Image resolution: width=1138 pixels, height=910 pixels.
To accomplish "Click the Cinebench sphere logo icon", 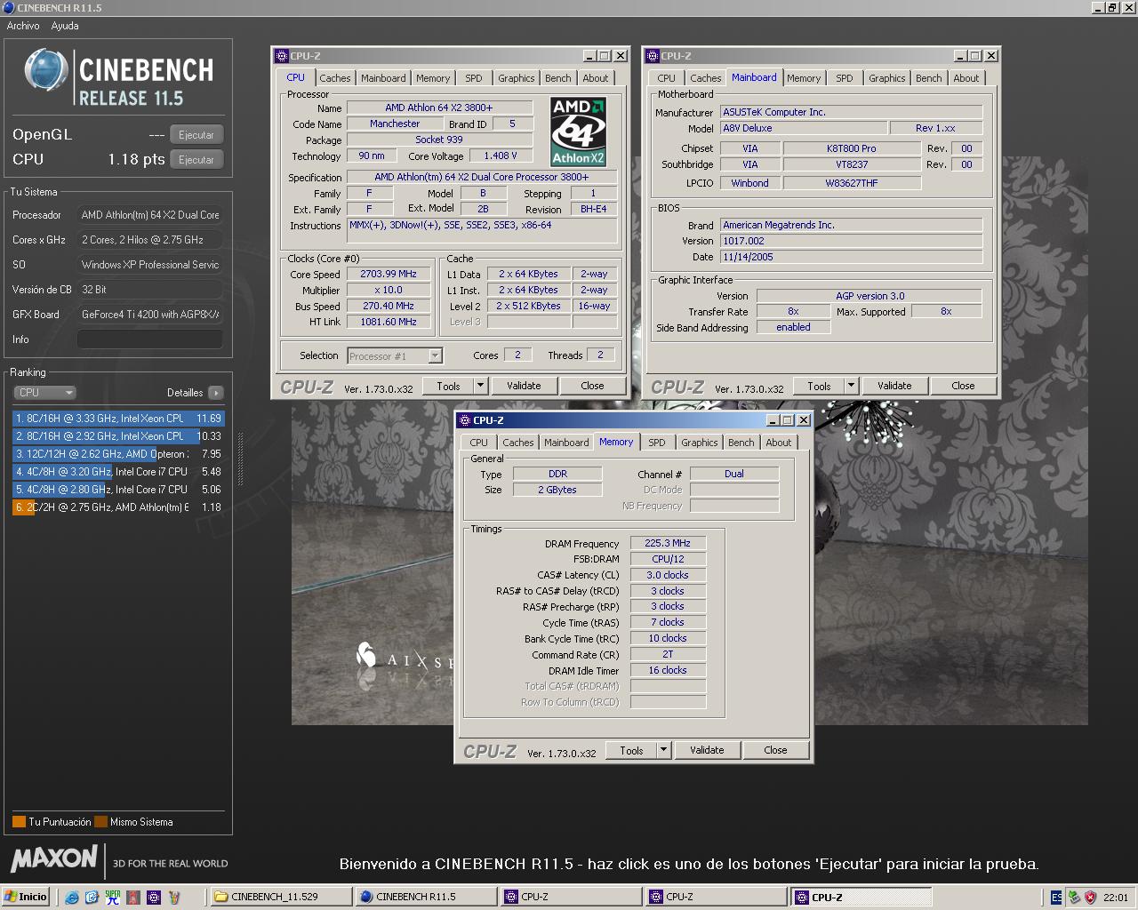I will pyautogui.click(x=46, y=72).
